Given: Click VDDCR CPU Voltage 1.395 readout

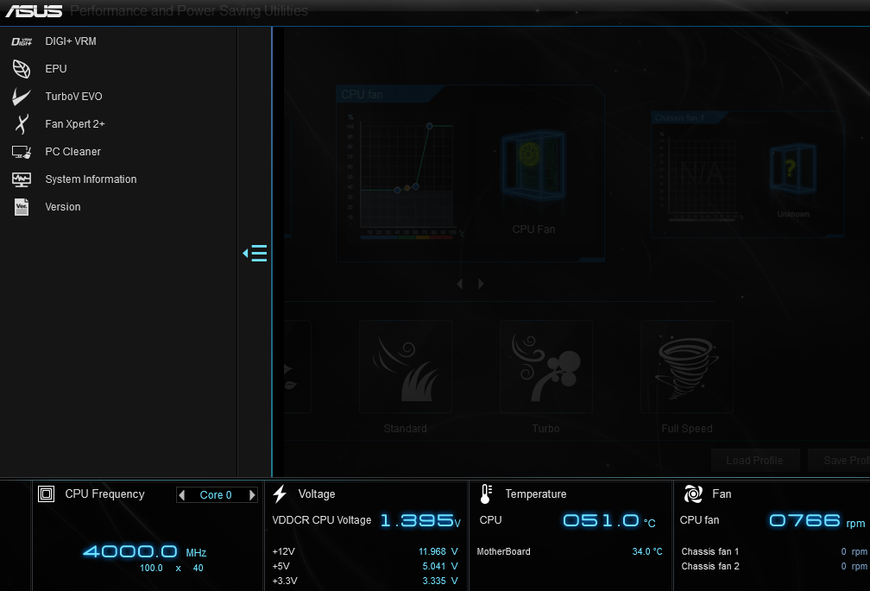Looking at the screenshot, I should pos(420,520).
